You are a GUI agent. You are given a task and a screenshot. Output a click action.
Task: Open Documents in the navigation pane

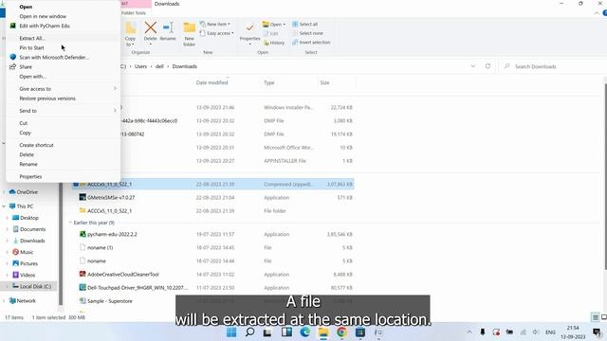(x=29, y=229)
